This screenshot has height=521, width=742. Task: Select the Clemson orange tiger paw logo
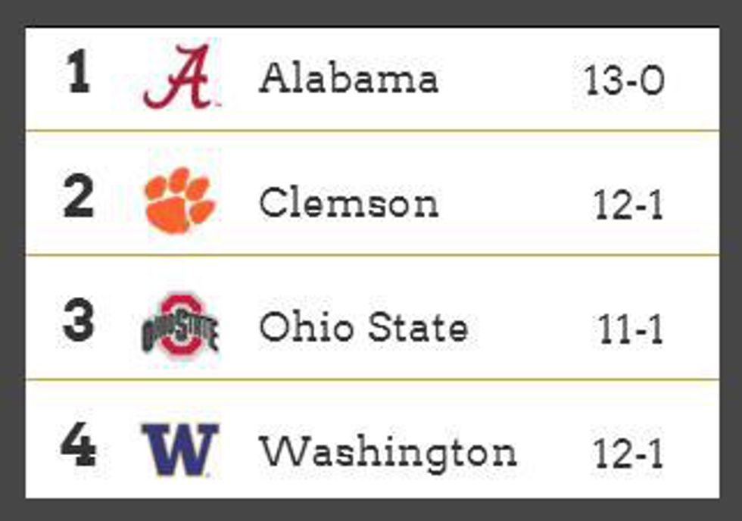pyautogui.click(x=180, y=201)
